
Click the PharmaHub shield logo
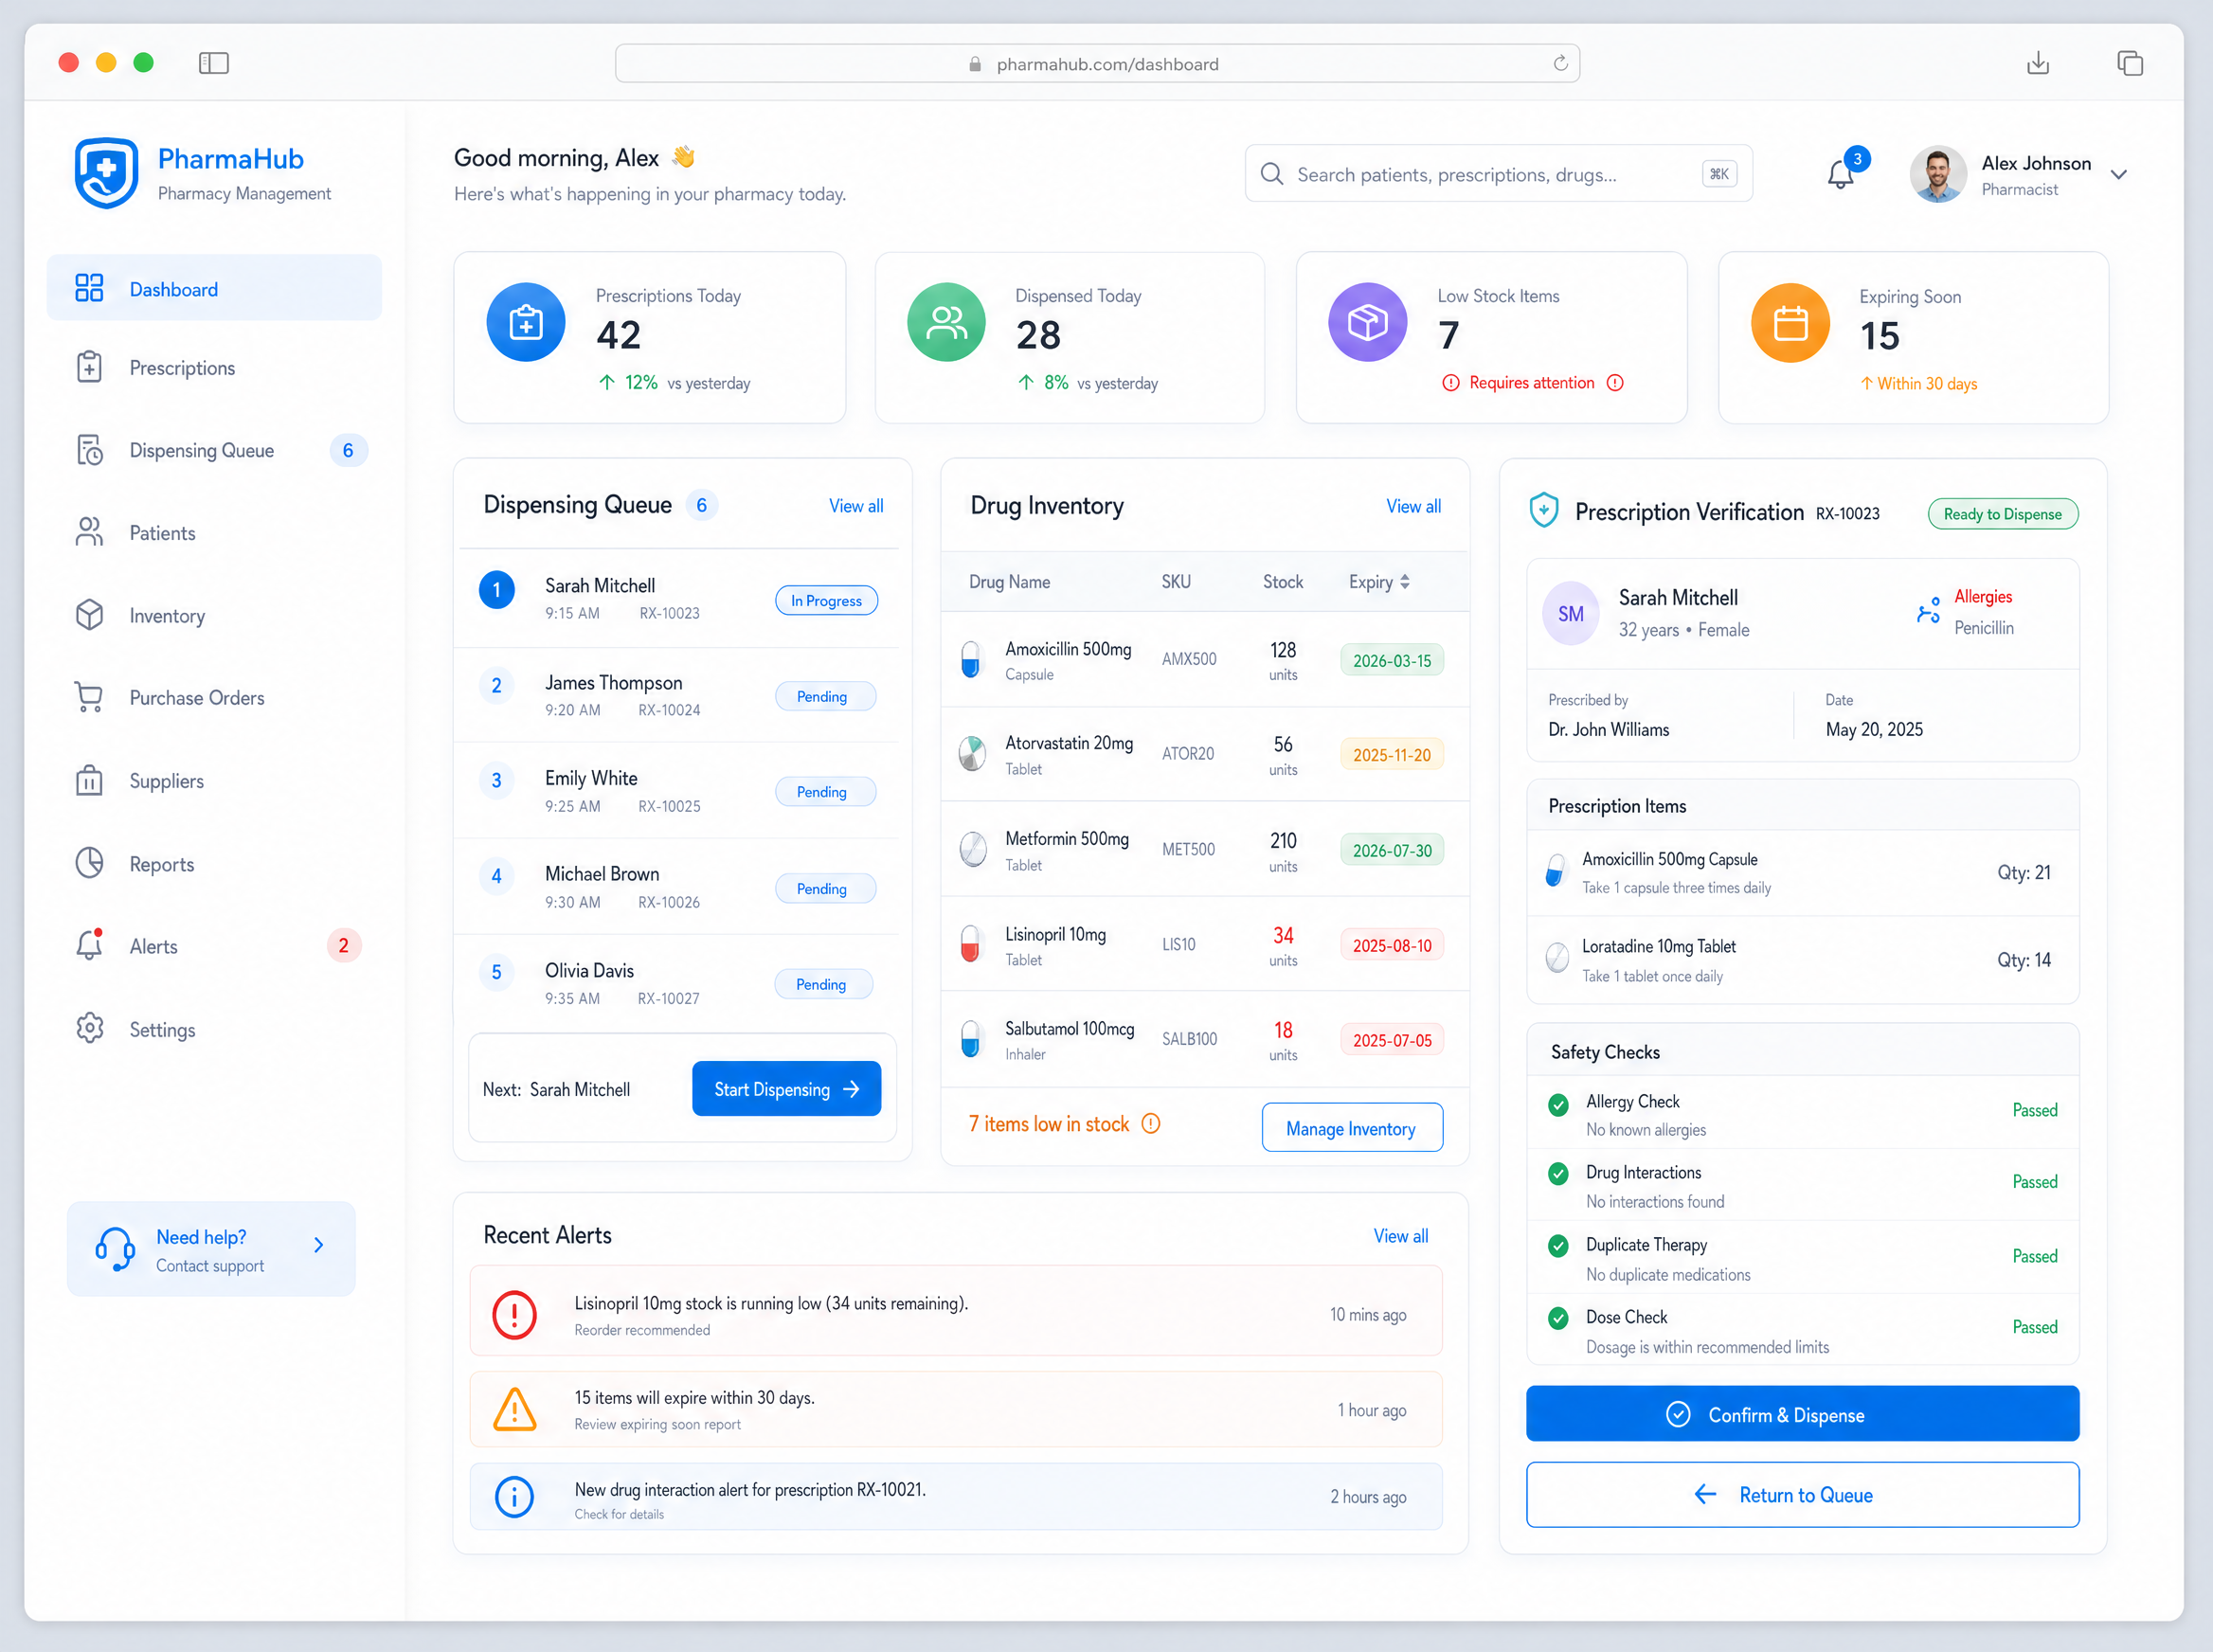click(x=106, y=173)
